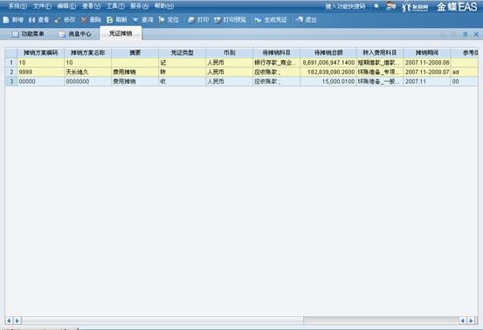Click the 生成凭证 (Generate Voucher) icon

[258, 20]
